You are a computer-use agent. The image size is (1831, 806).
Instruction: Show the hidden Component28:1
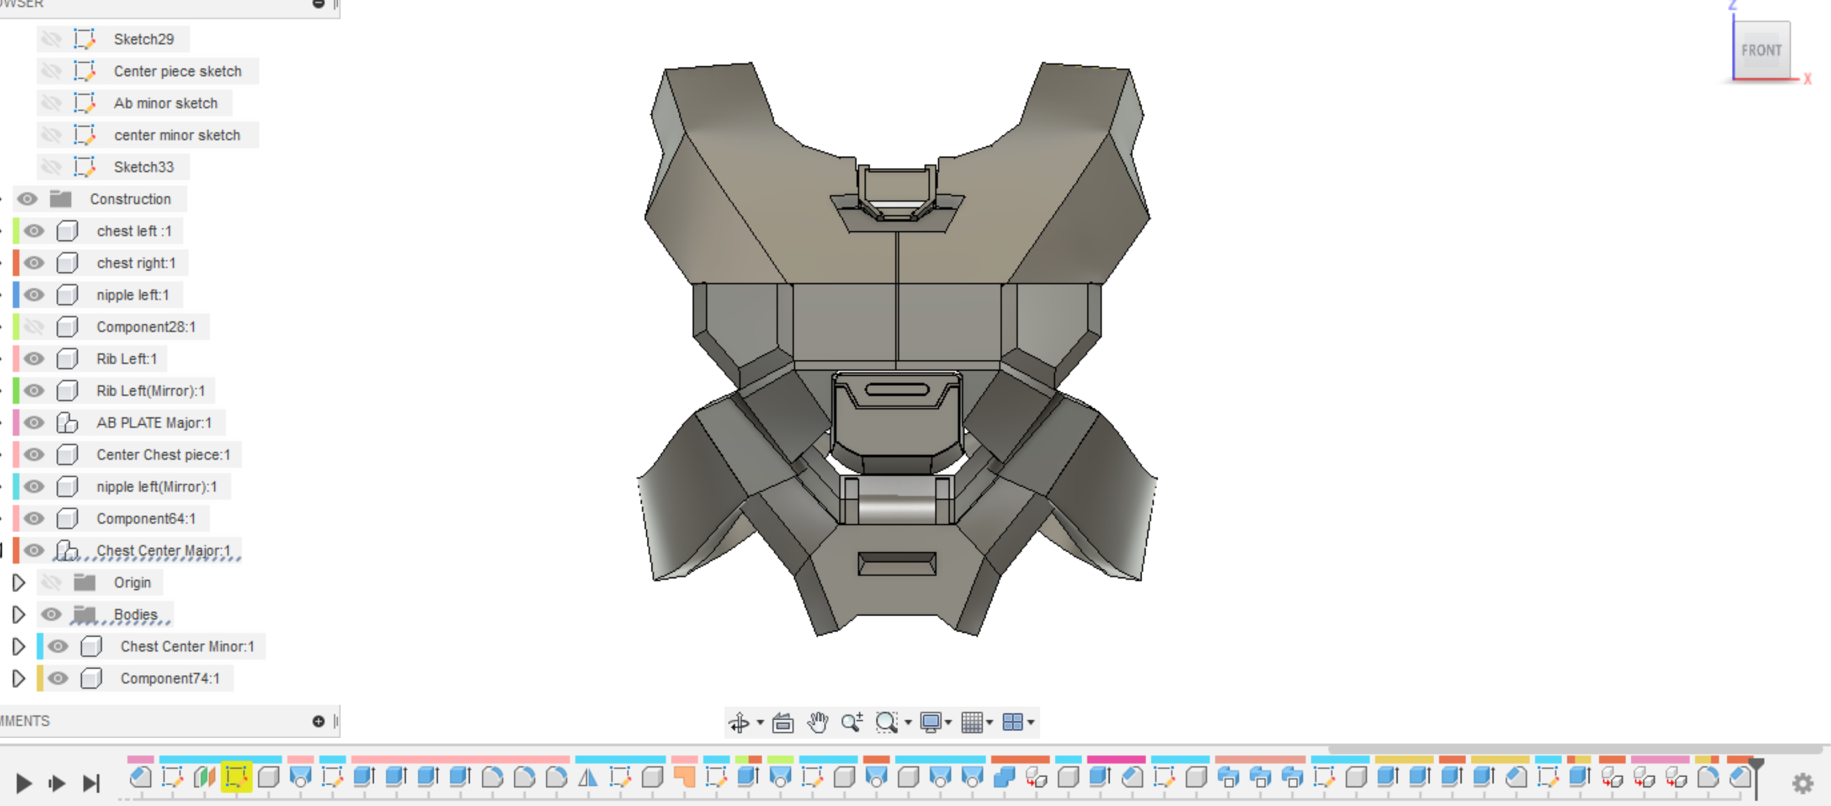(33, 327)
